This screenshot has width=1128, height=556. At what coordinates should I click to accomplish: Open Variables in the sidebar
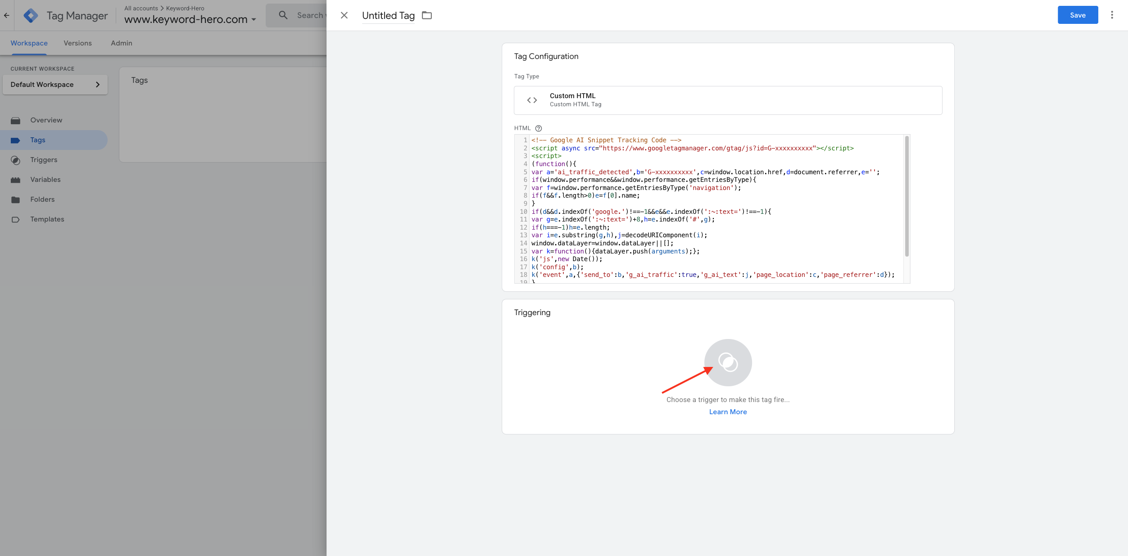(x=54, y=180)
